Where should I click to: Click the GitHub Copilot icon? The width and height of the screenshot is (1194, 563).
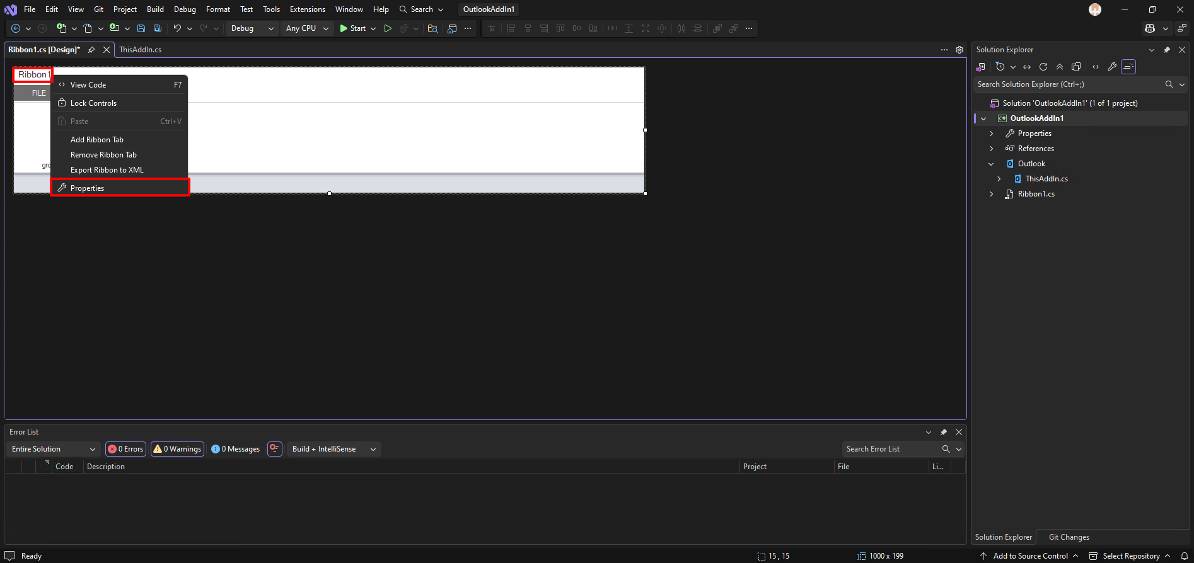1150,28
